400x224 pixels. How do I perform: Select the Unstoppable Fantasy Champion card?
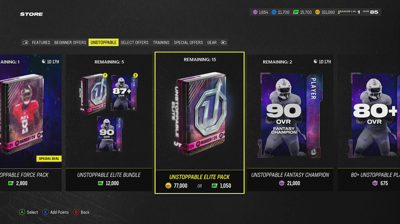tap(290, 123)
